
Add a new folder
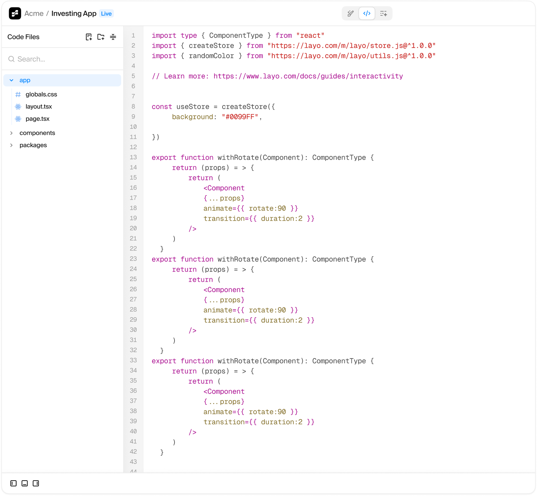pyautogui.click(x=101, y=37)
